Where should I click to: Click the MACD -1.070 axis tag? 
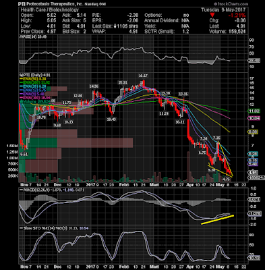[254, 213]
